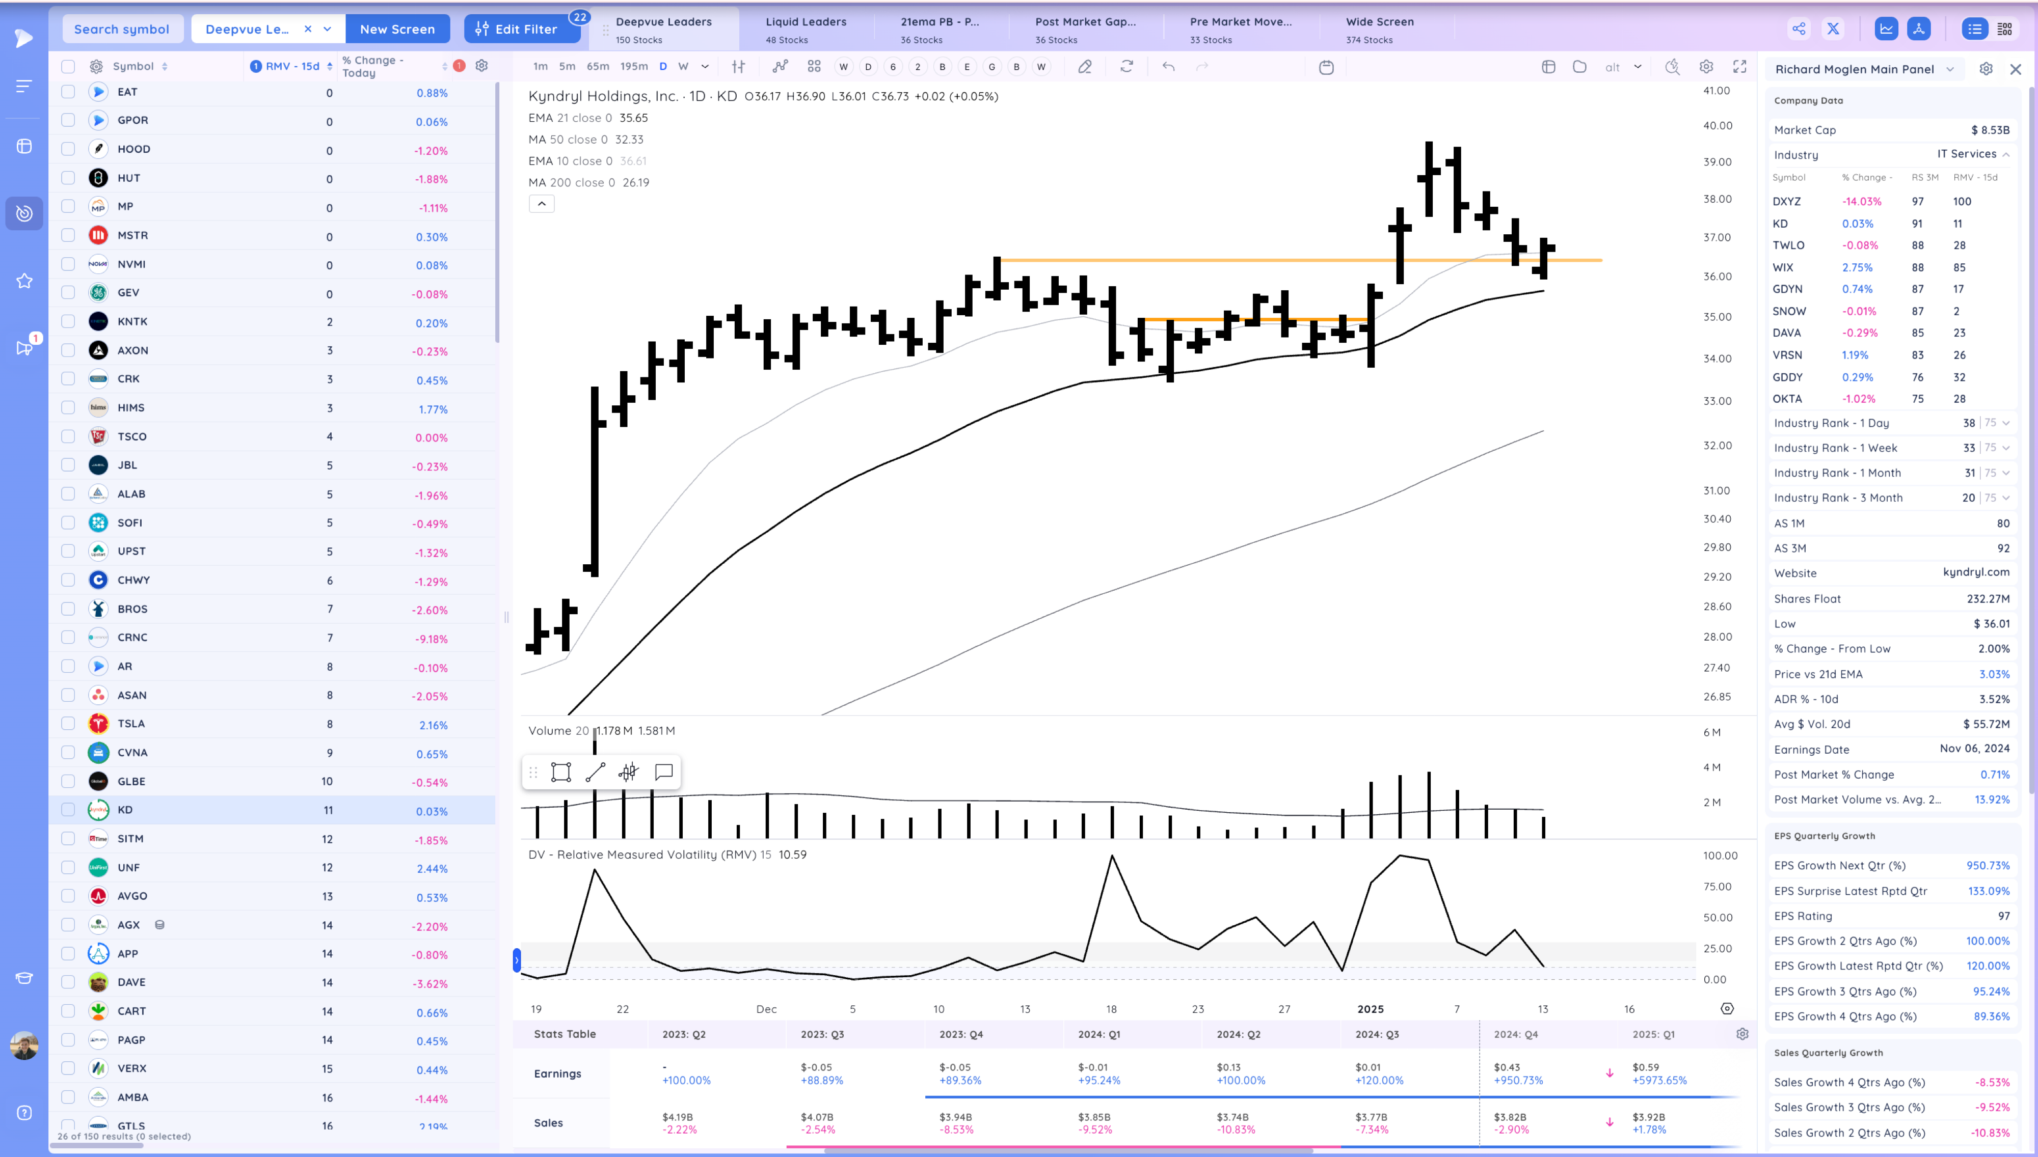Click the Edit Filter button
Screen dimensions: 2038x1157
coord(522,29)
